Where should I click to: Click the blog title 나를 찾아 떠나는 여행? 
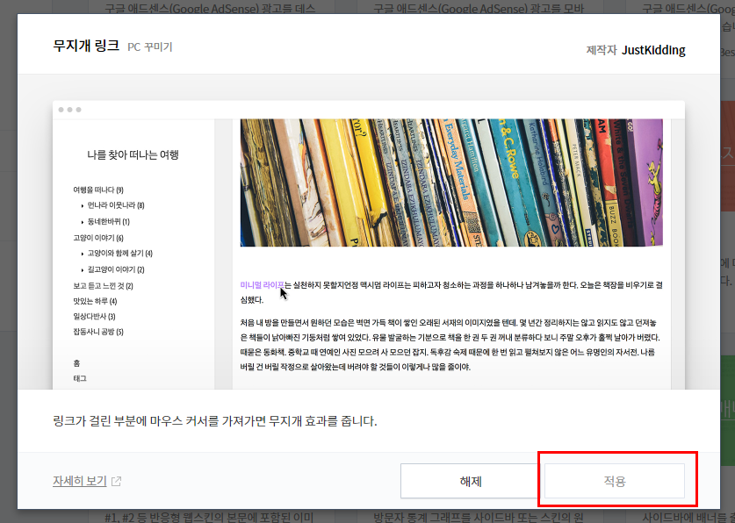133,155
